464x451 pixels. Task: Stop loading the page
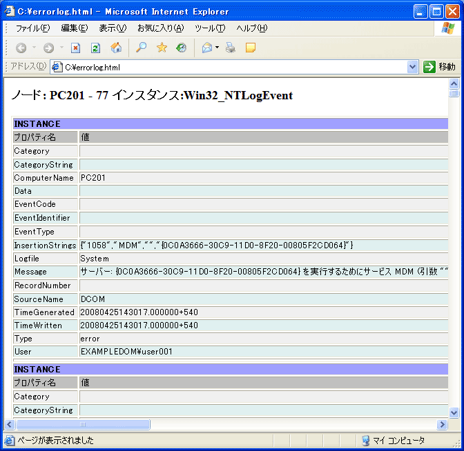(x=76, y=48)
